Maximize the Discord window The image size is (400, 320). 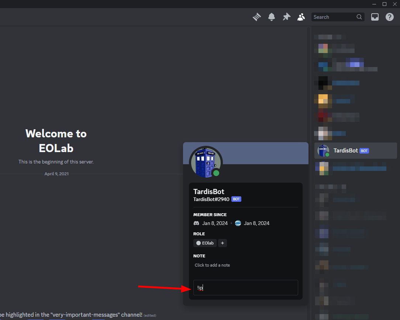point(384,4)
